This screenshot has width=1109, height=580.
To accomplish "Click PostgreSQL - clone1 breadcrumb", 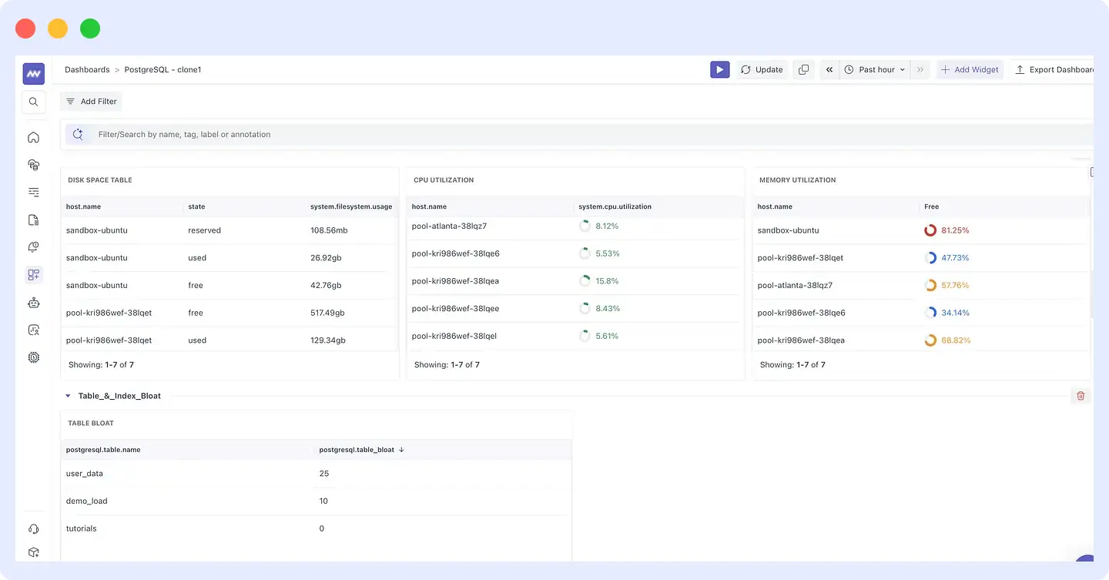I will point(162,69).
